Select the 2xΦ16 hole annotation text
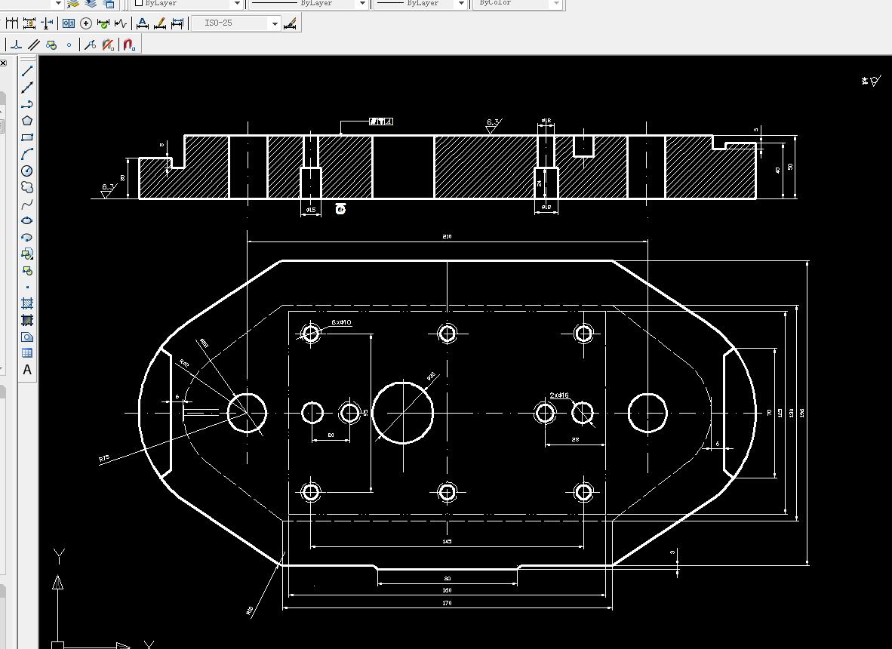This screenshot has height=649, width=892. (x=559, y=395)
